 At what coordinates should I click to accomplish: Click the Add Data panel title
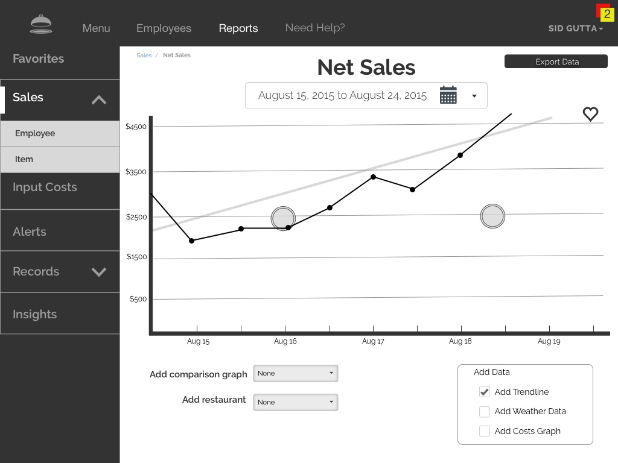[491, 372]
